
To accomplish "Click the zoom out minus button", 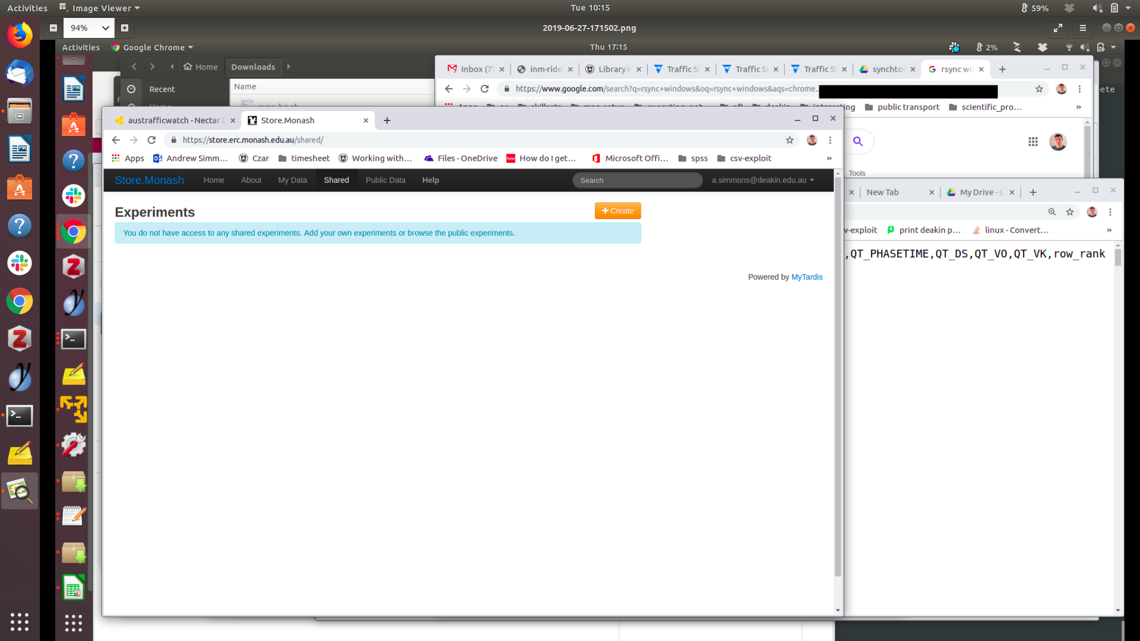I will (53, 28).
